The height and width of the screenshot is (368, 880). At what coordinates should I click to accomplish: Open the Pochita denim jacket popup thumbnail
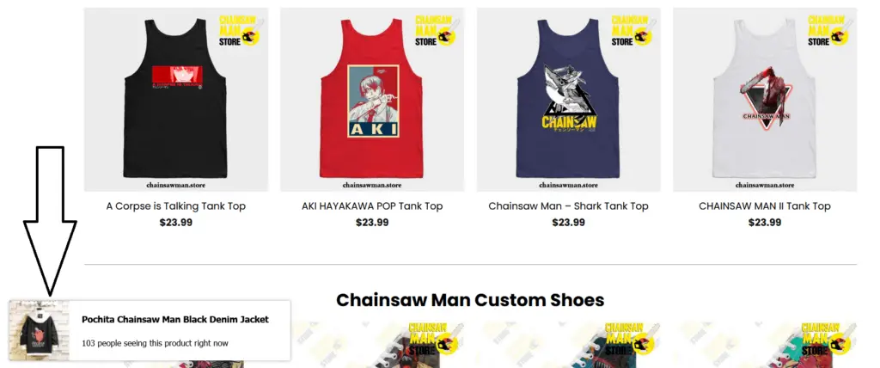pos(39,330)
